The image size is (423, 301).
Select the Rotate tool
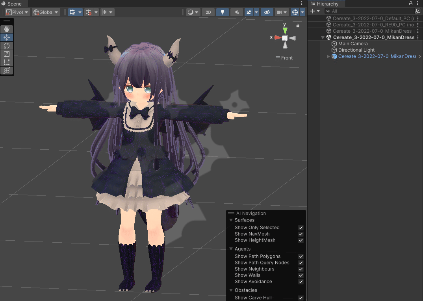[x=7, y=45]
